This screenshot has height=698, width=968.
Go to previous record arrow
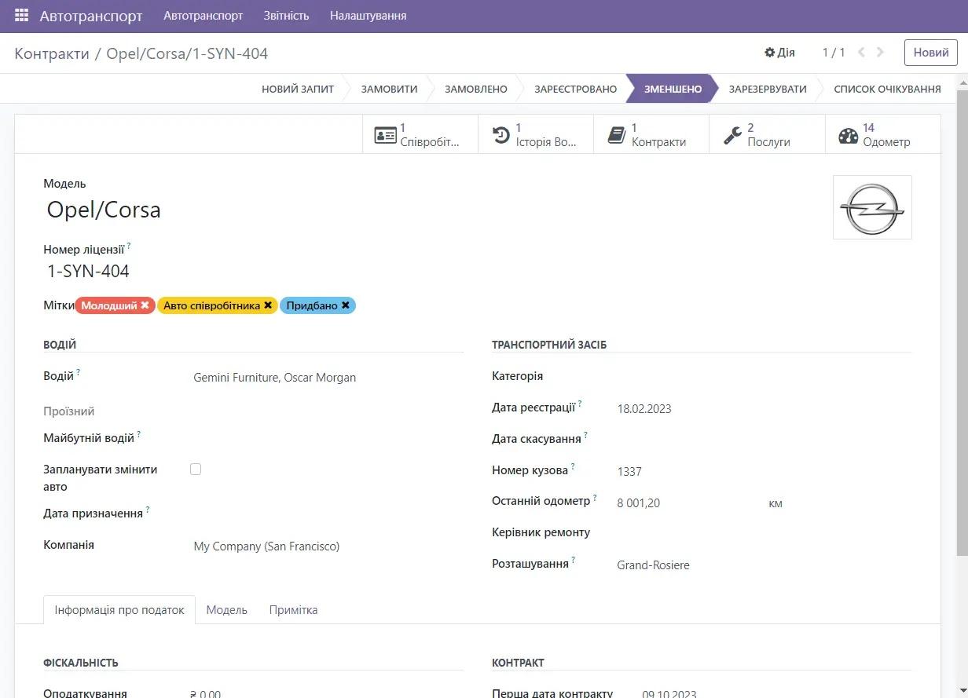861,53
